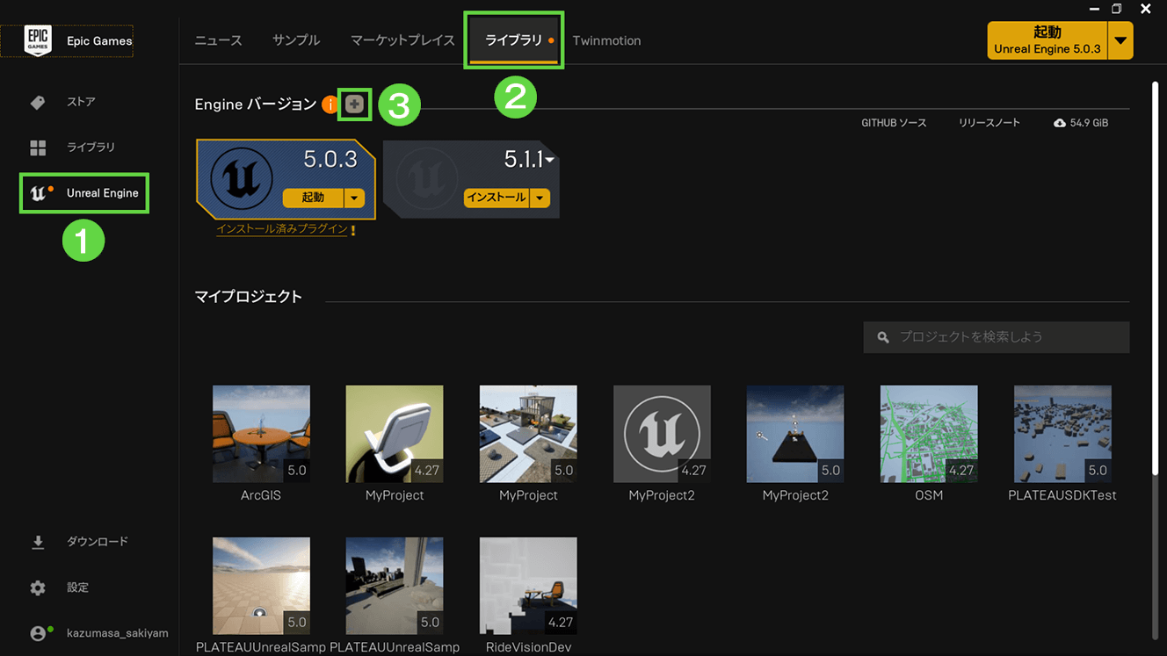Switch to the サンプル tab
1167x656 pixels.
tap(296, 40)
